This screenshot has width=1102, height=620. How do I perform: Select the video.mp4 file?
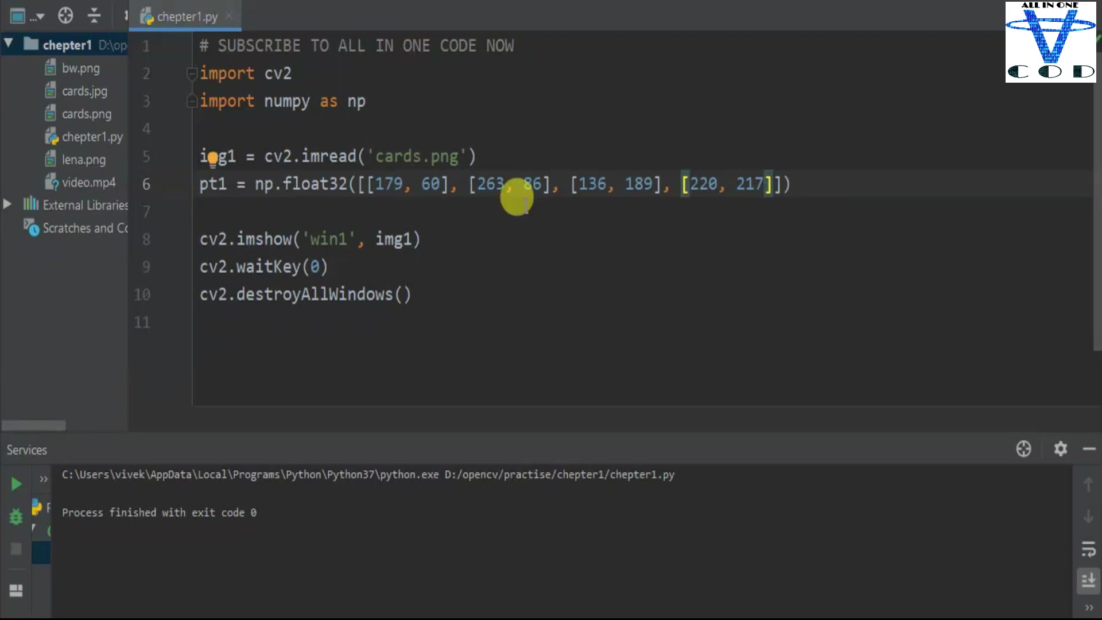[88, 183]
